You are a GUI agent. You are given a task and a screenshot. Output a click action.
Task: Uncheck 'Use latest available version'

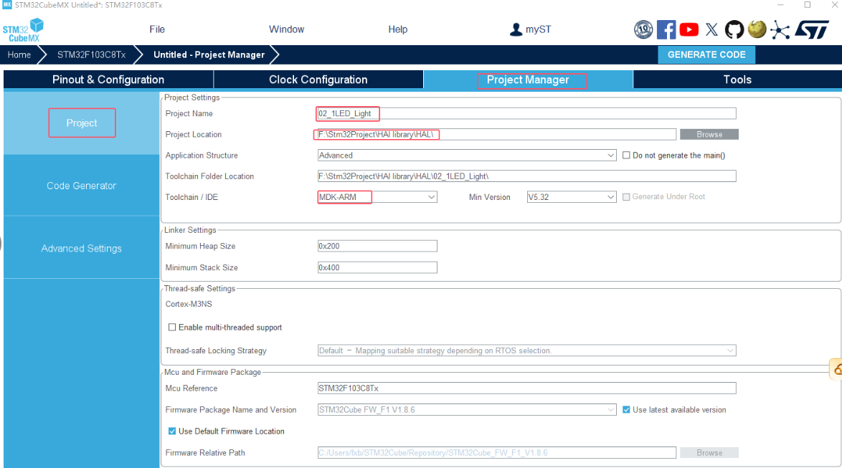coord(626,409)
